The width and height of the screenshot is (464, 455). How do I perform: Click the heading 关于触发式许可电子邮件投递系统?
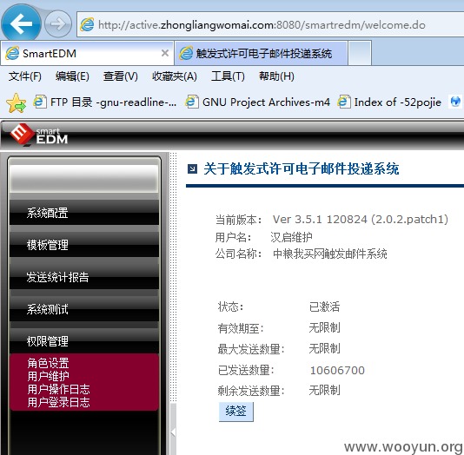pyautogui.click(x=301, y=168)
